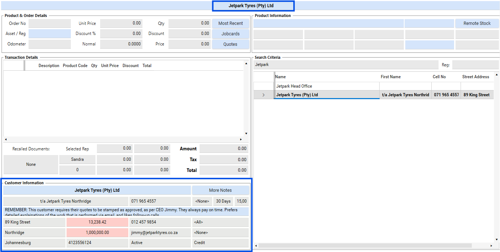Select the 012 457 9854 phone field
500x252 pixels.
click(x=160, y=222)
